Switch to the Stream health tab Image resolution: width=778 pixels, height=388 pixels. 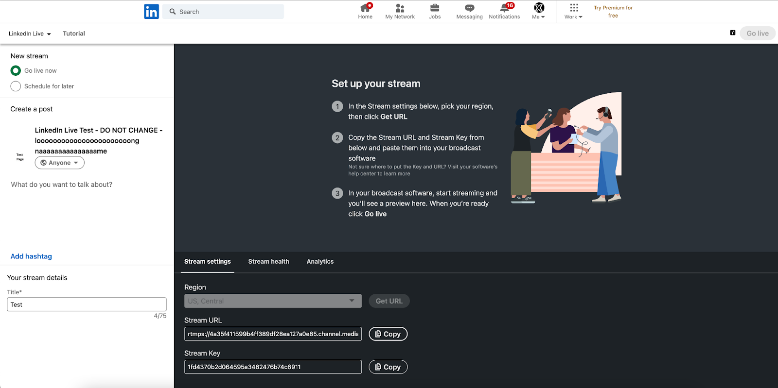pyautogui.click(x=269, y=262)
